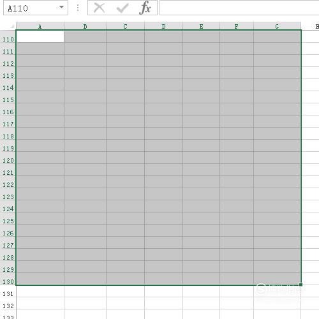Click cell D120 in the selection

pyautogui.click(x=163, y=158)
